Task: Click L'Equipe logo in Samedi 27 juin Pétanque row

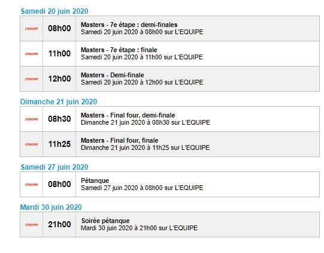Action: (x=32, y=185)
